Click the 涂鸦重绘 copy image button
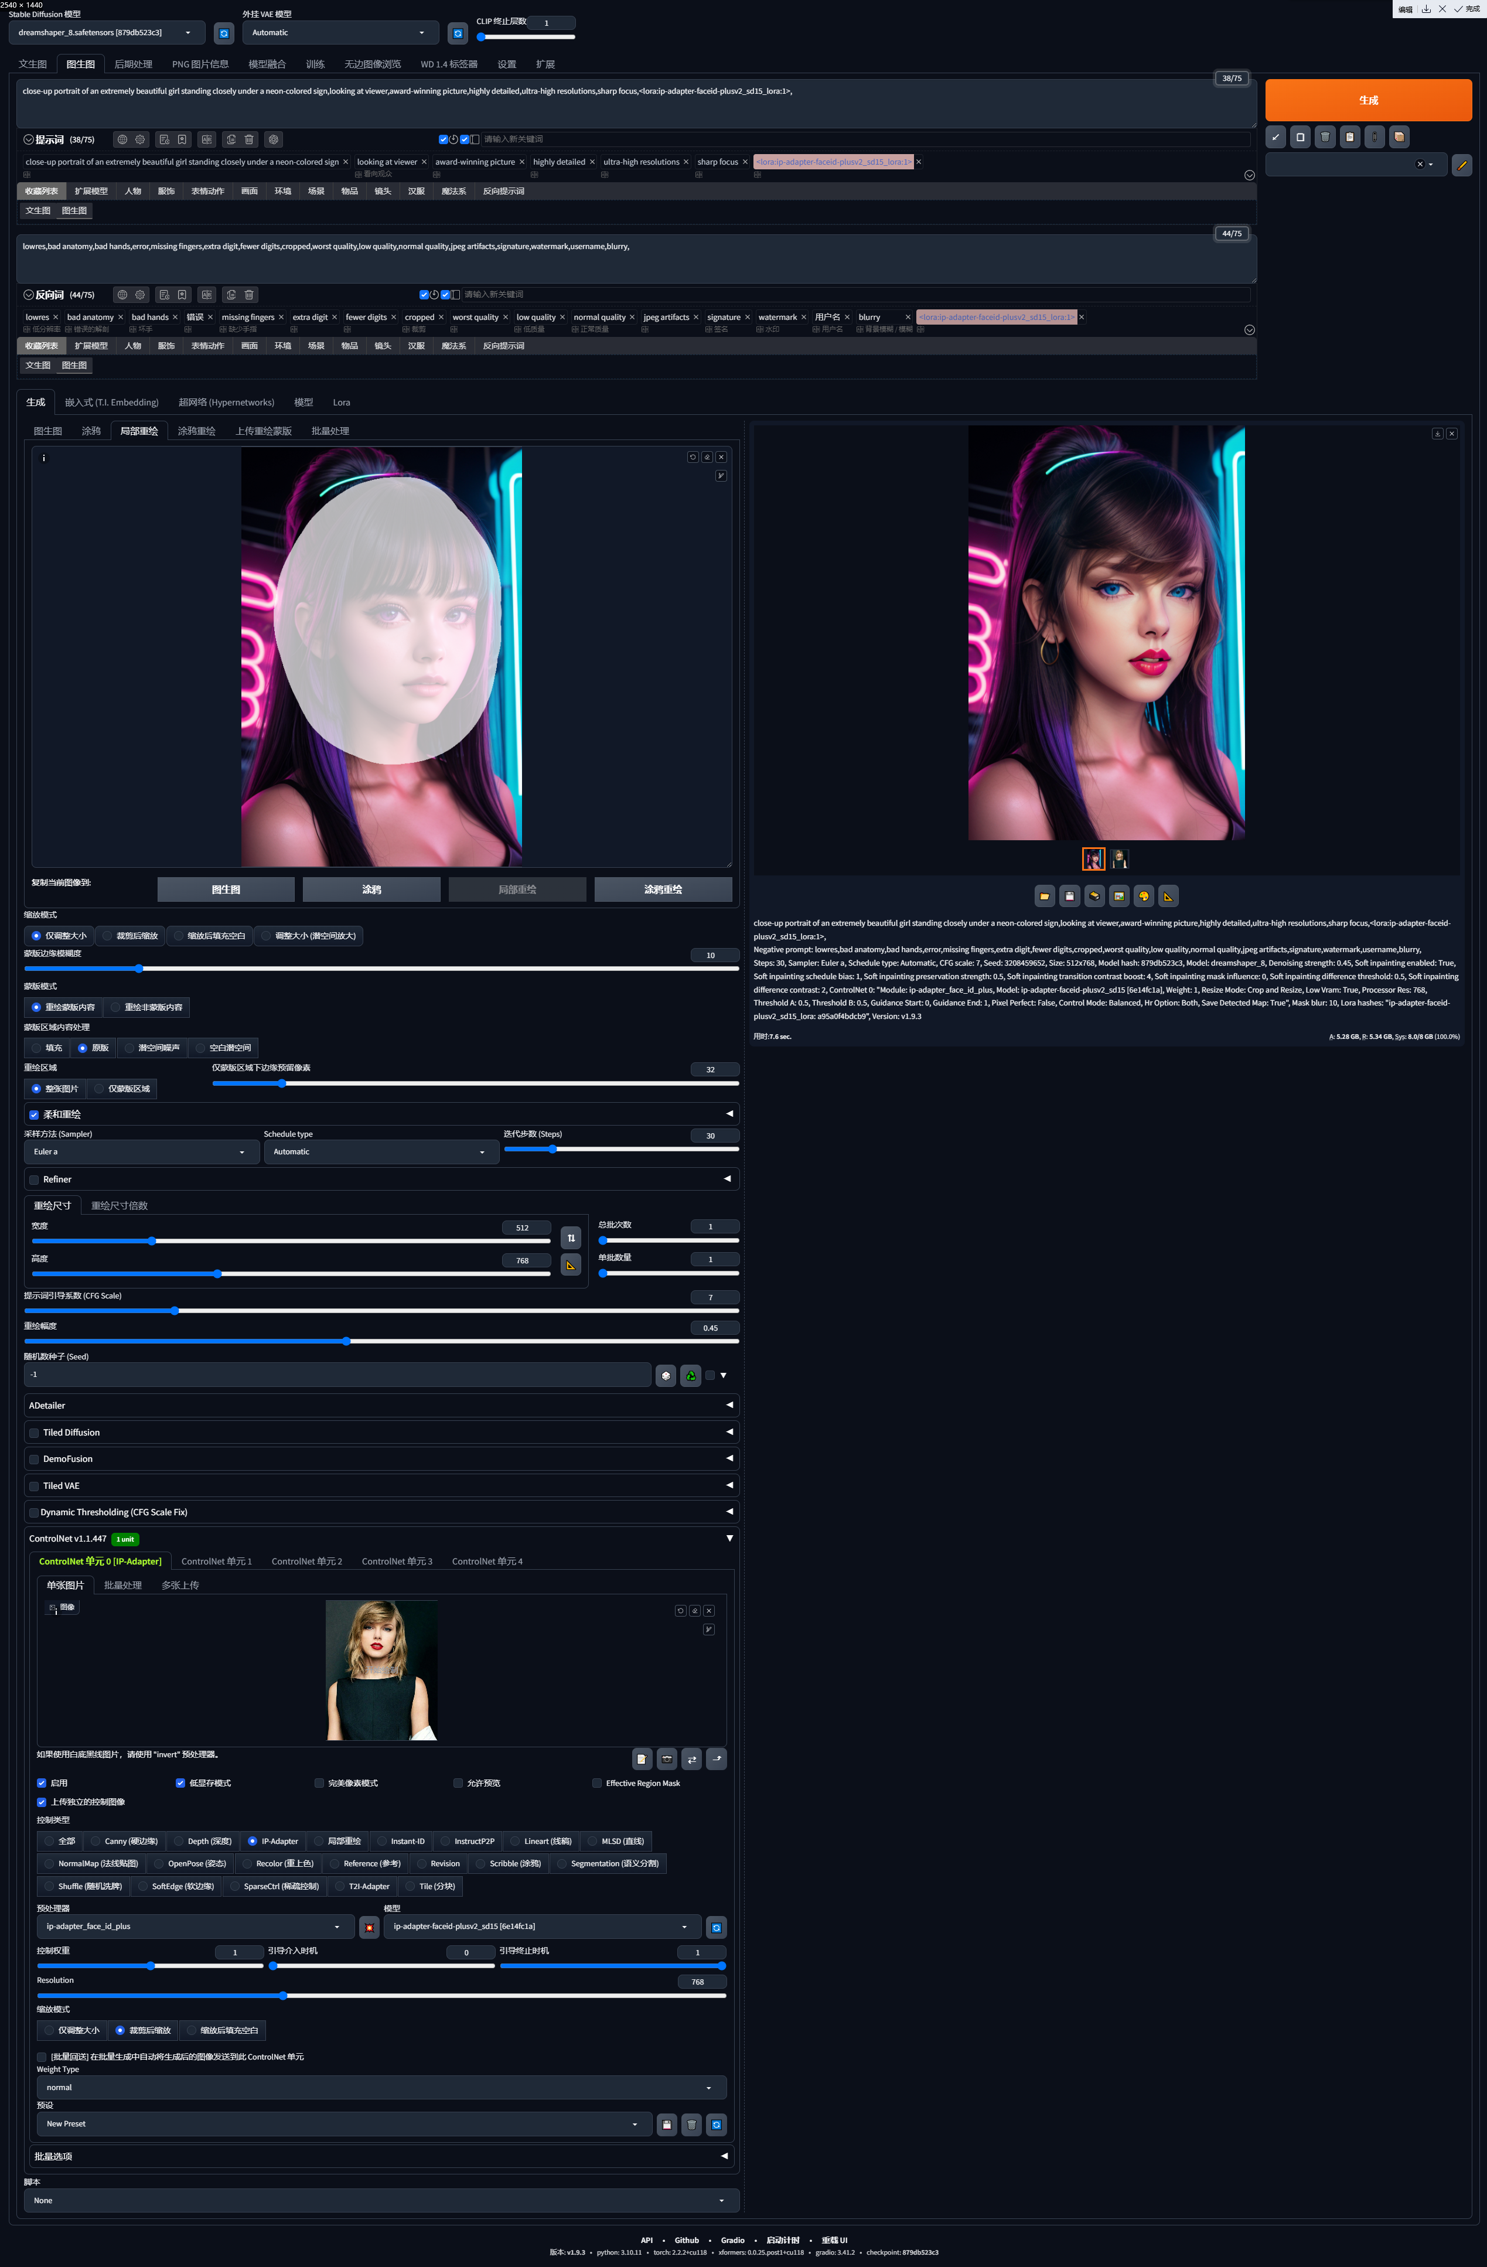Viewport: 1487px width, 2267px height. click(x=663, y=889)
